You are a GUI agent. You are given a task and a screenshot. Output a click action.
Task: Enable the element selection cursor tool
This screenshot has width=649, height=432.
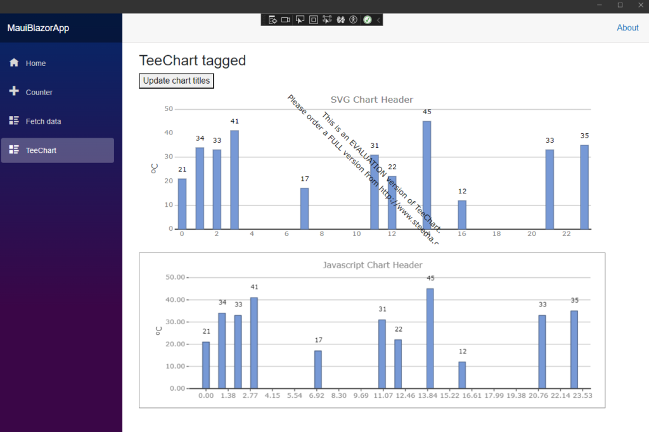[300, 20]
